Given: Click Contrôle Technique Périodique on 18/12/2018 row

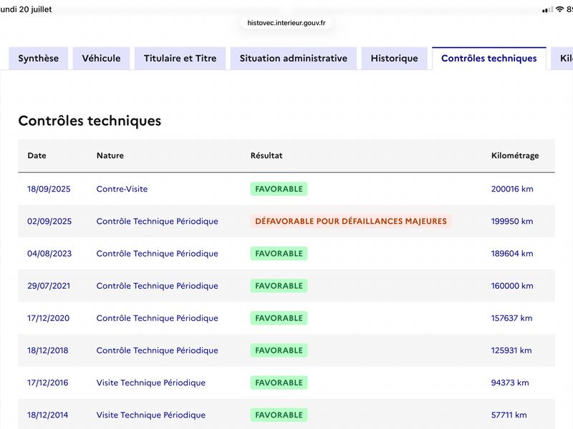Looking at the screenshot, I should [x=157, y=350].
